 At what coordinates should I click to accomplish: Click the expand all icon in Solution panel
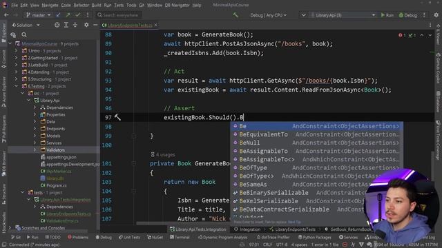tap(66, 25)
